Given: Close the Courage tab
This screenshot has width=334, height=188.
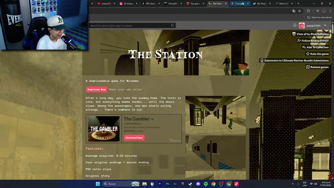Looking at the screenshot, I should tap(248, 3).
